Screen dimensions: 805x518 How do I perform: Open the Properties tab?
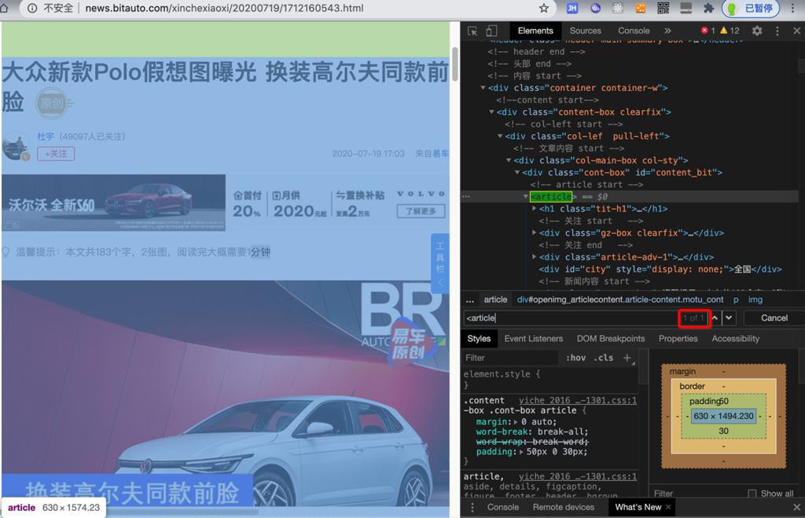point(678,339)
